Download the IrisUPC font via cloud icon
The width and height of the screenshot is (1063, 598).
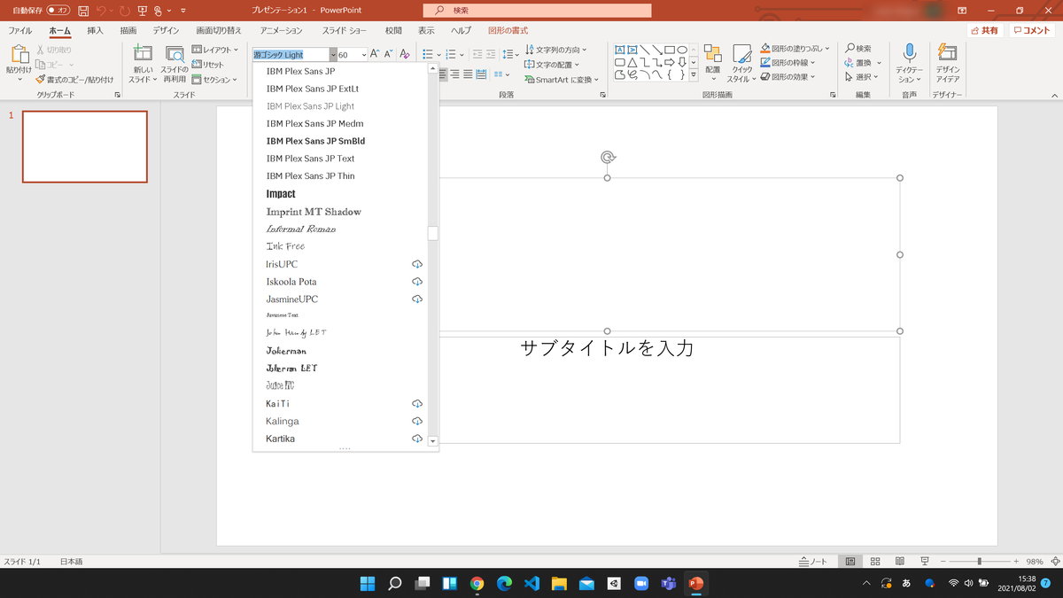click(x=417, y=264)
